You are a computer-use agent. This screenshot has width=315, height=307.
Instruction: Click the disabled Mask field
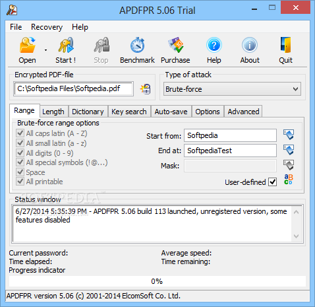[x=230, y=166]
